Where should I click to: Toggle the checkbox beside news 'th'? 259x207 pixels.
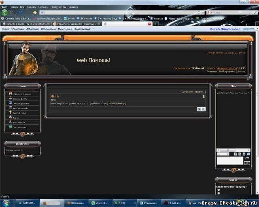point(53,96)
